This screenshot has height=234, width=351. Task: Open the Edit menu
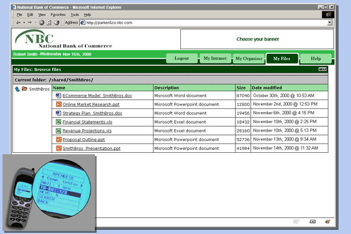(30, 15)
